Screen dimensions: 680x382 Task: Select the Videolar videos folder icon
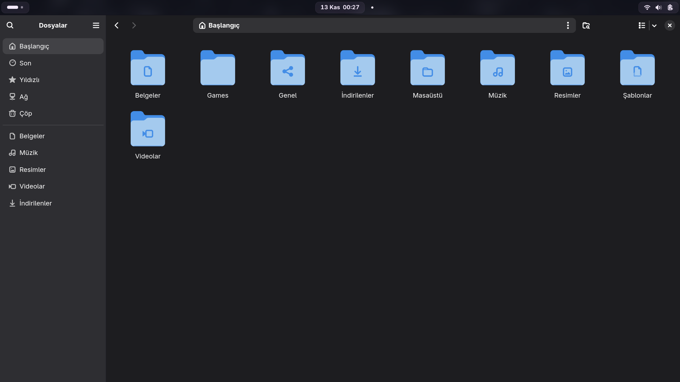pos(148,129)
